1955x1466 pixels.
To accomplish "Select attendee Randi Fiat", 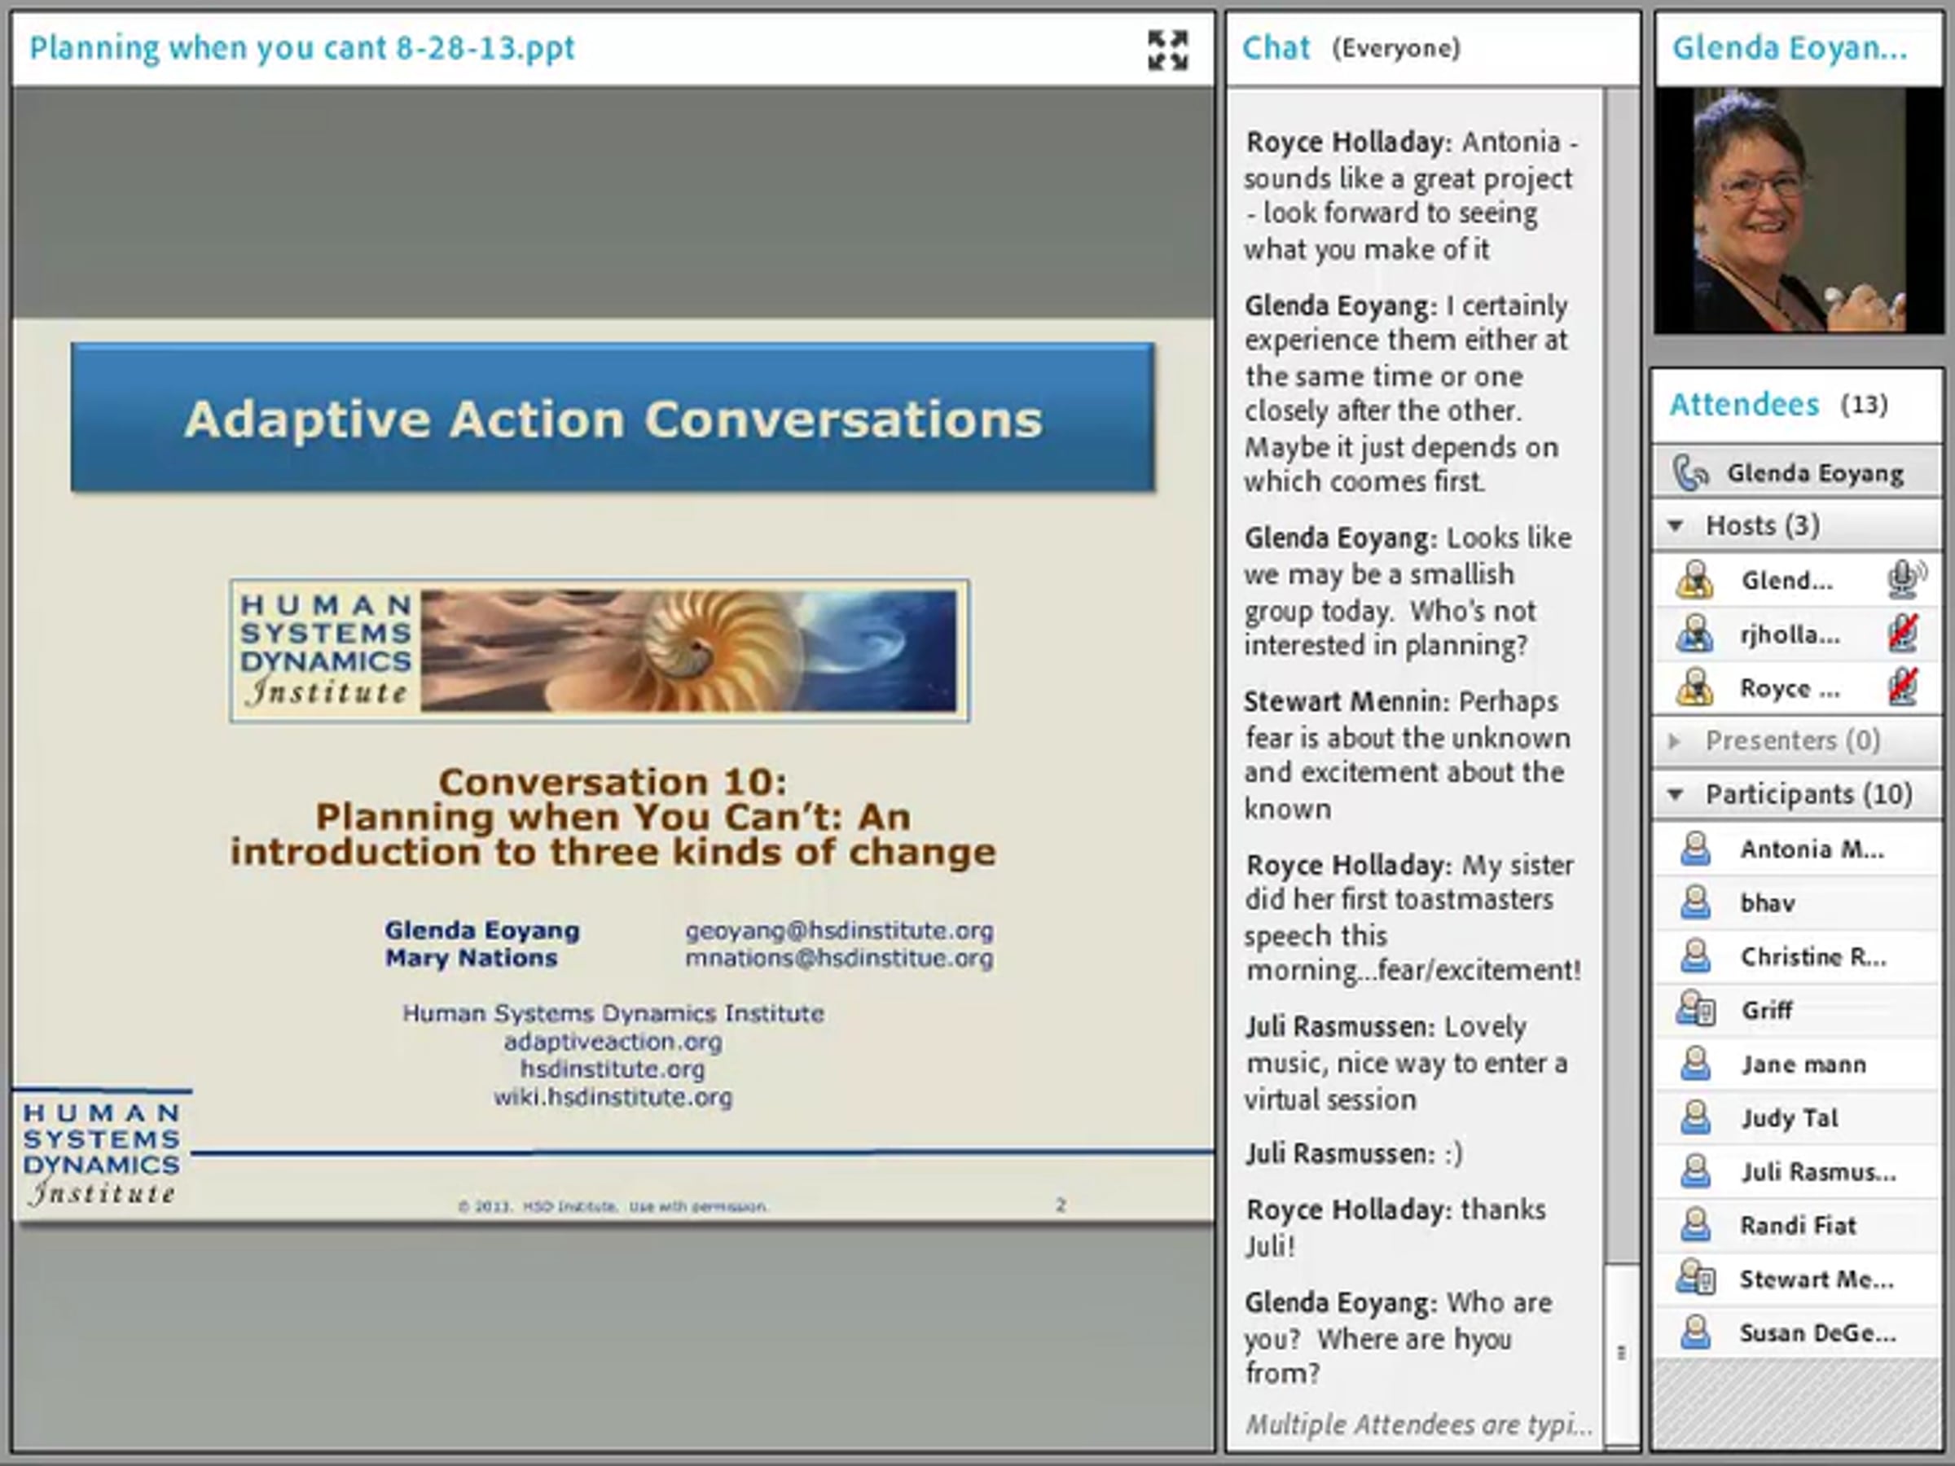I will (x=1797, y=1226).
